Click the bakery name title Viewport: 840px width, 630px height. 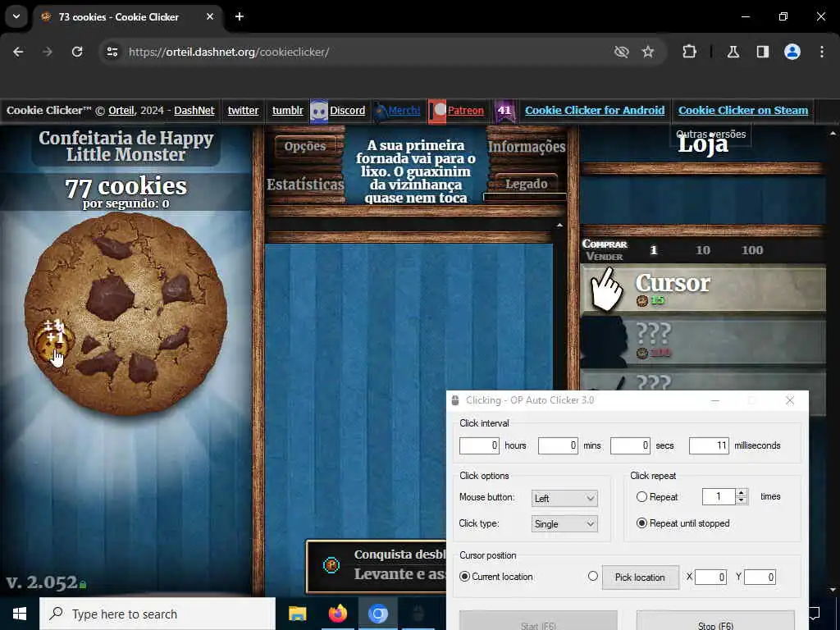(126, 146)
